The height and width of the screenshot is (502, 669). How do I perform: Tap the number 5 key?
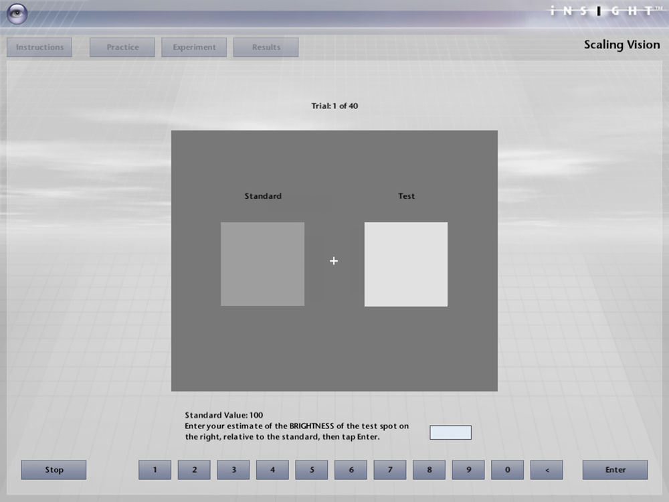coord(312,470)
